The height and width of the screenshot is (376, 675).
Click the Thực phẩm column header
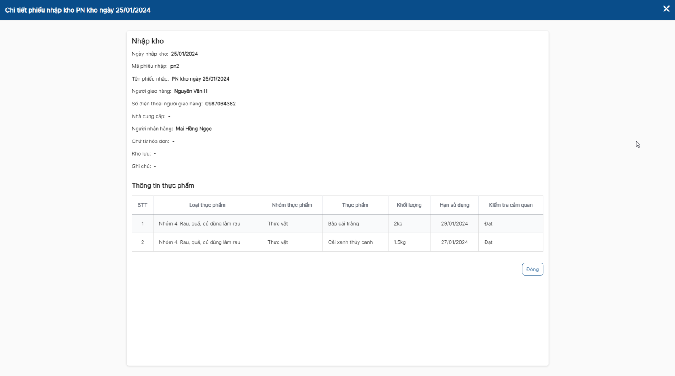click(355, 205)
